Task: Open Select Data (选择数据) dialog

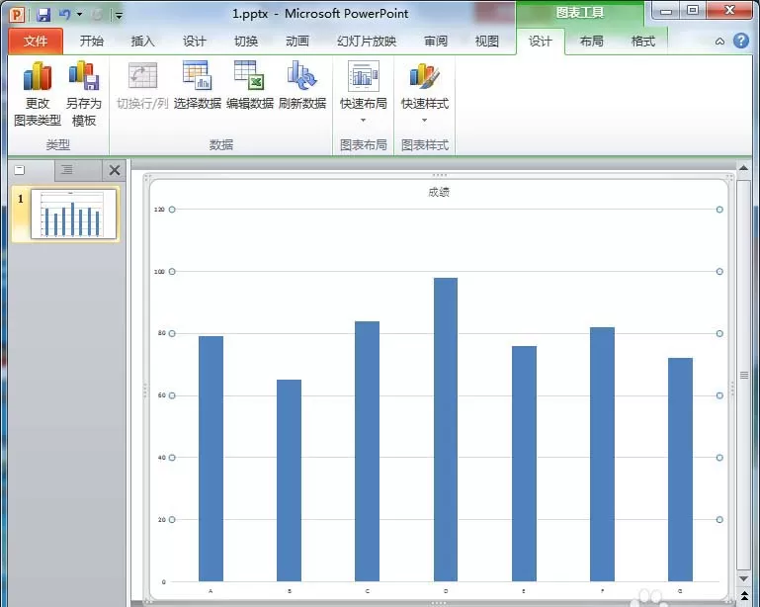Action: 198,85
